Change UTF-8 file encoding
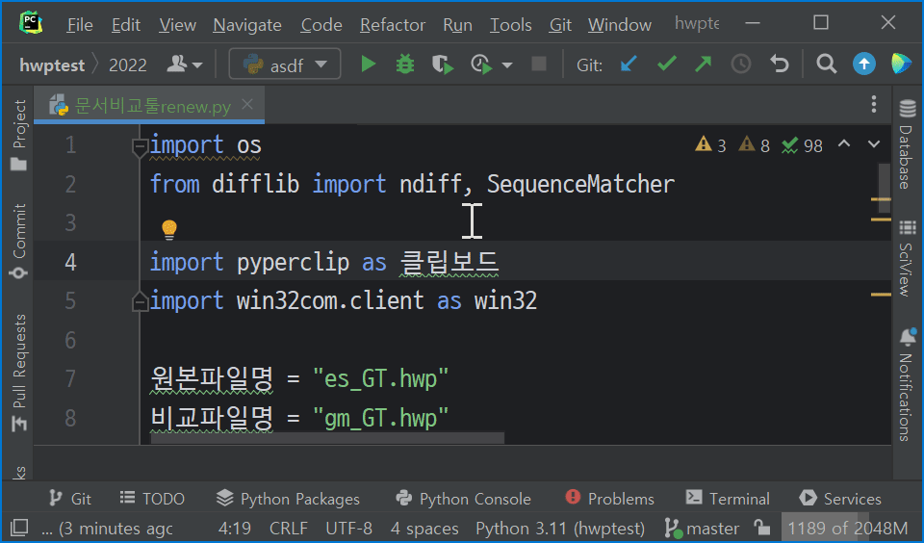 (348, 529)
